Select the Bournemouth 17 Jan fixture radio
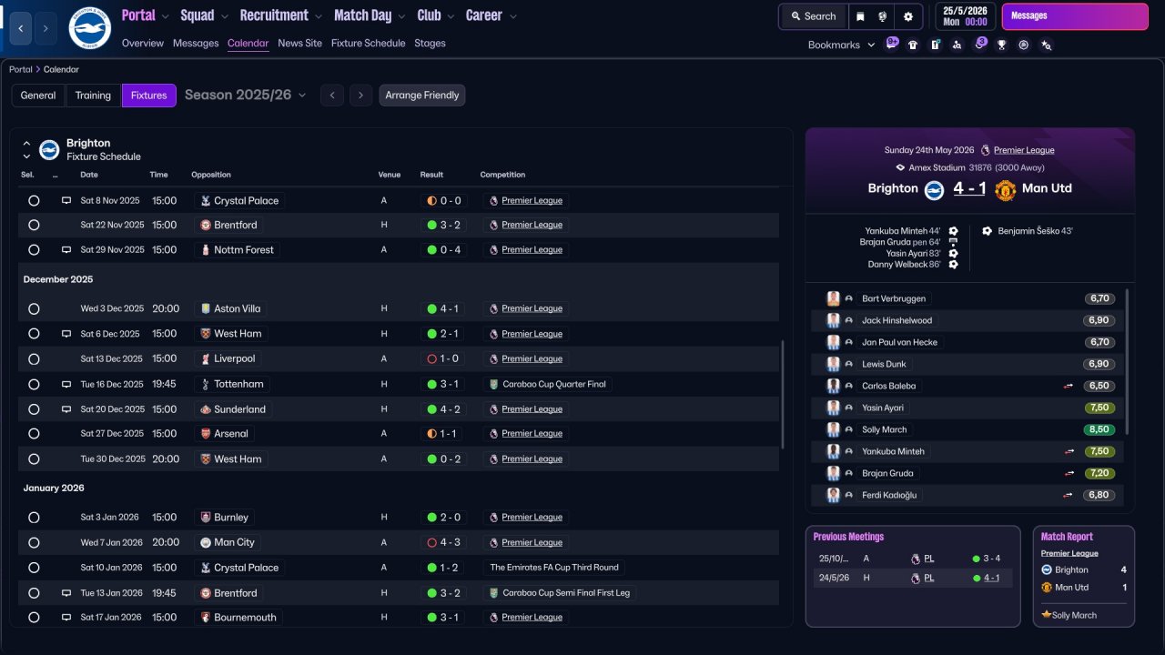Viewport: 1165px width, 655px height. point(34,618)
